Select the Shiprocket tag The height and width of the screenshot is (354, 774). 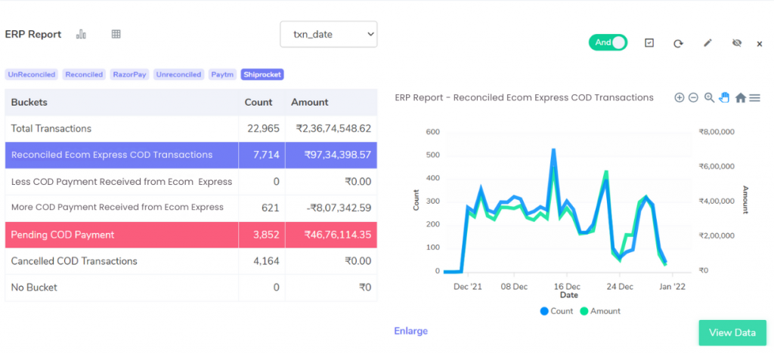(x=262, y=75)
